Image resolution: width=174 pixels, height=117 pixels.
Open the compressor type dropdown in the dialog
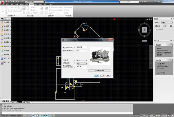coord(82,64)
